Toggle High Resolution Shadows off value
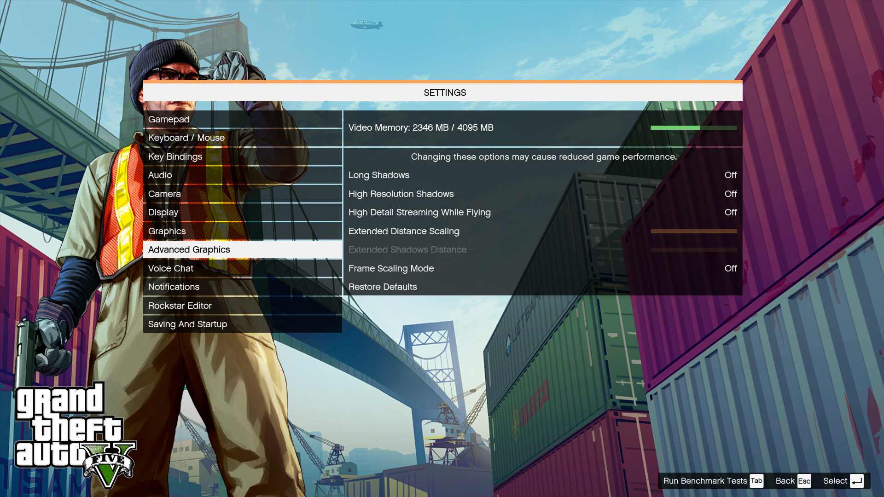This screenshot has height=497, width=884. pos(730,194)
